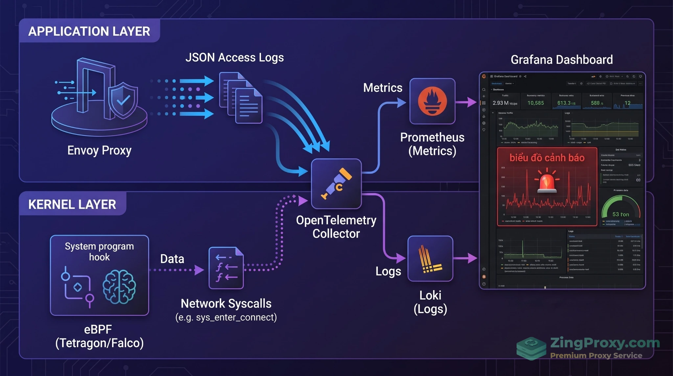The height and width of the screenshot is (376, 673).
Task: Open the alerting bell icon in the Grafana sidebar
Action: 484,116
